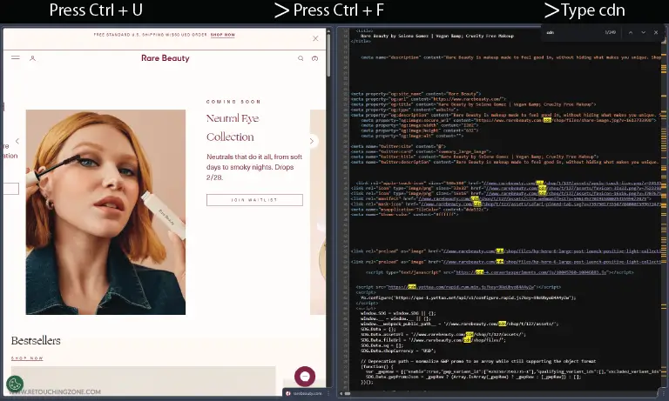Open the shopping bag icon
Viewport: 669px width, 401px height.
314,58
